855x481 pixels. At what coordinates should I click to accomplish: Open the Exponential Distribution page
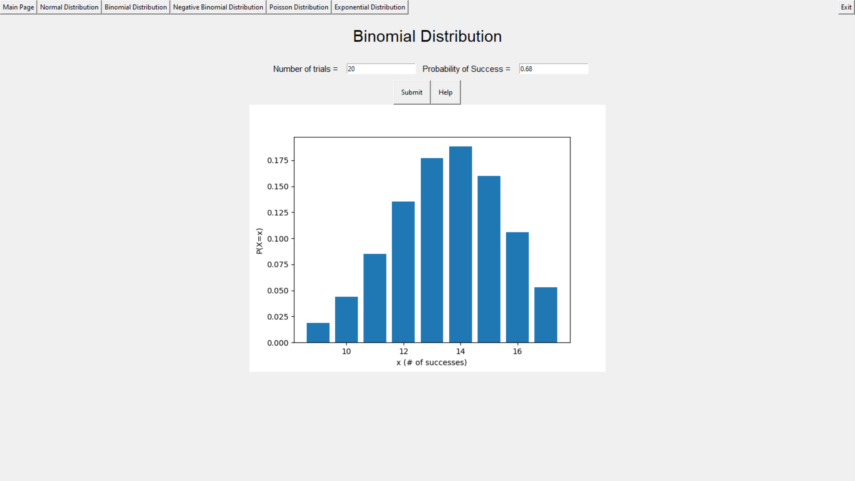[x=370, y=7]
